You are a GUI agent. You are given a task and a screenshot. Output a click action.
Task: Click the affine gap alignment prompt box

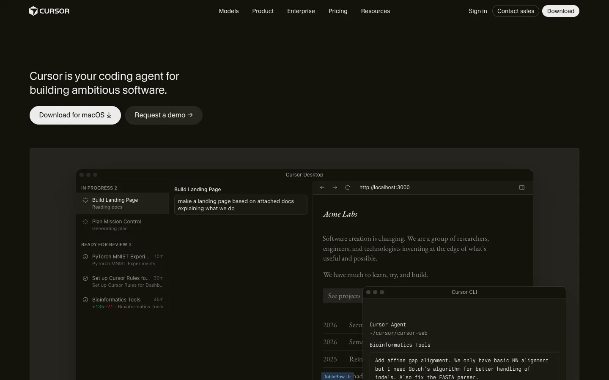coord(464,367)
